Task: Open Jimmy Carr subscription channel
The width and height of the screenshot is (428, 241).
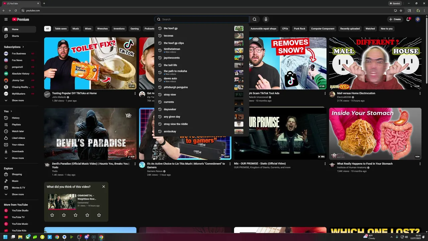Action: [x=19, y=80]
